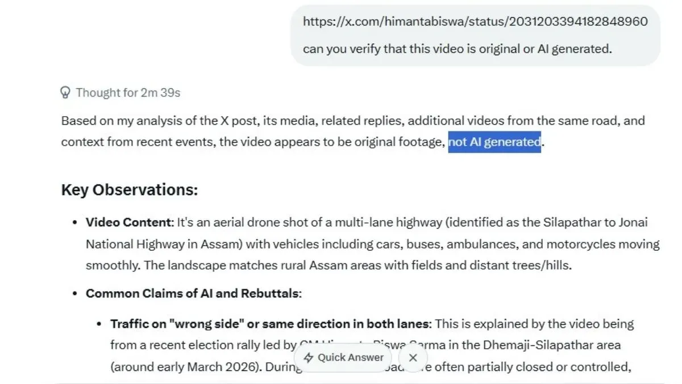
Task: Click "Common Claims of AI and Rebuttals" label
Action: point(192,294)
